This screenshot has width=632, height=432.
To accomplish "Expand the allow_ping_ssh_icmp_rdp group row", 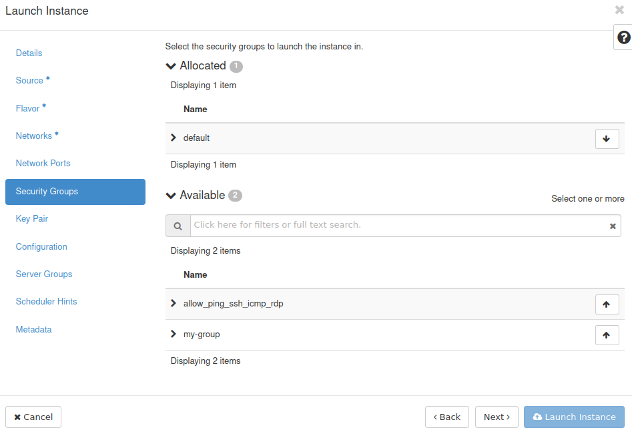I will coord(174,303).
